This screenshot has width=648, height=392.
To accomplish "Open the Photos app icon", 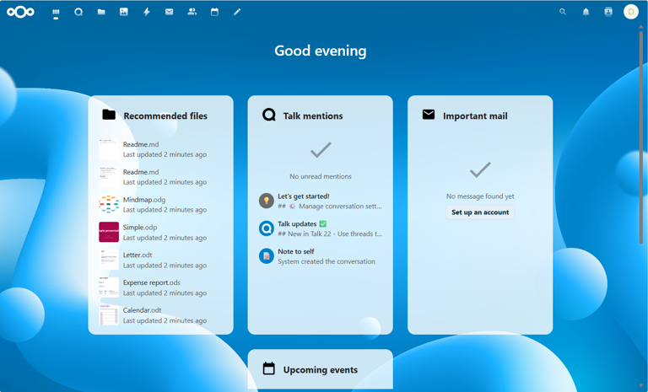I will point(123,12).
